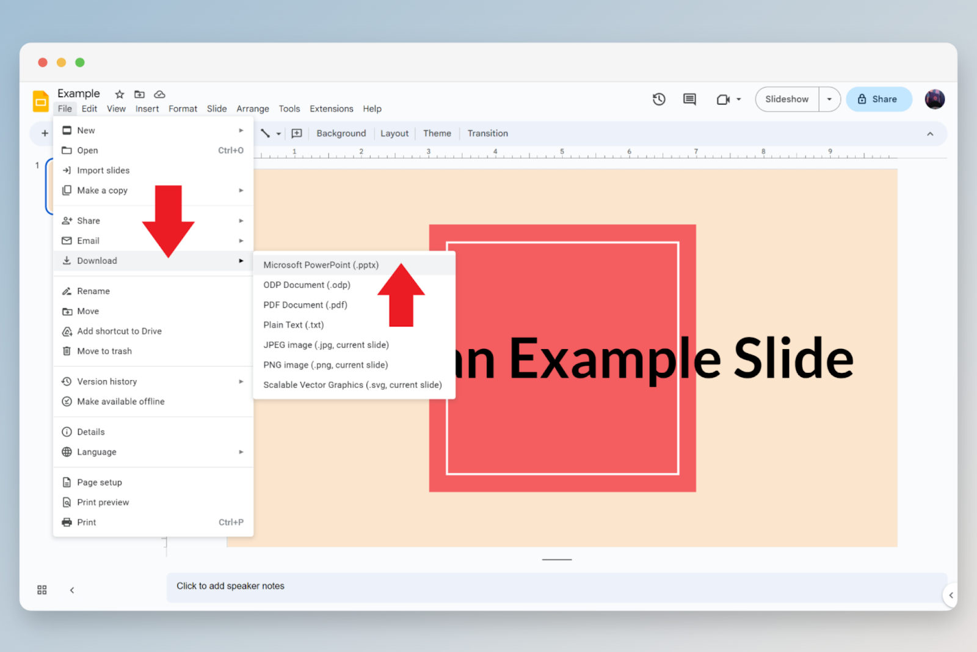Star the Example presentation
Viewport: 977px width, 652px height.
pos(118,94)
